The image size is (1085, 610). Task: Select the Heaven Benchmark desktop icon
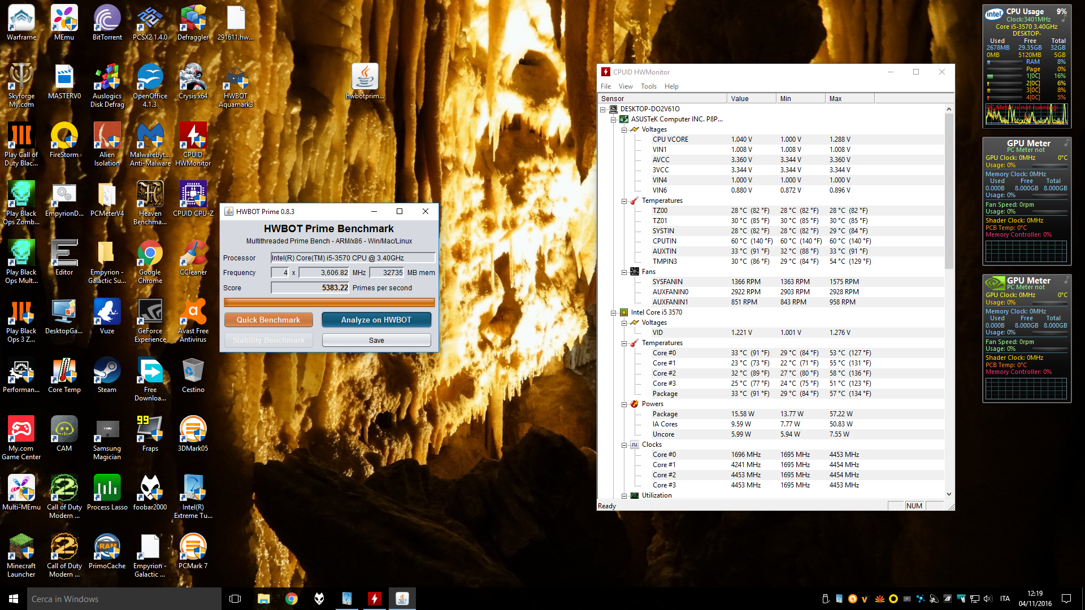point(150,203)
